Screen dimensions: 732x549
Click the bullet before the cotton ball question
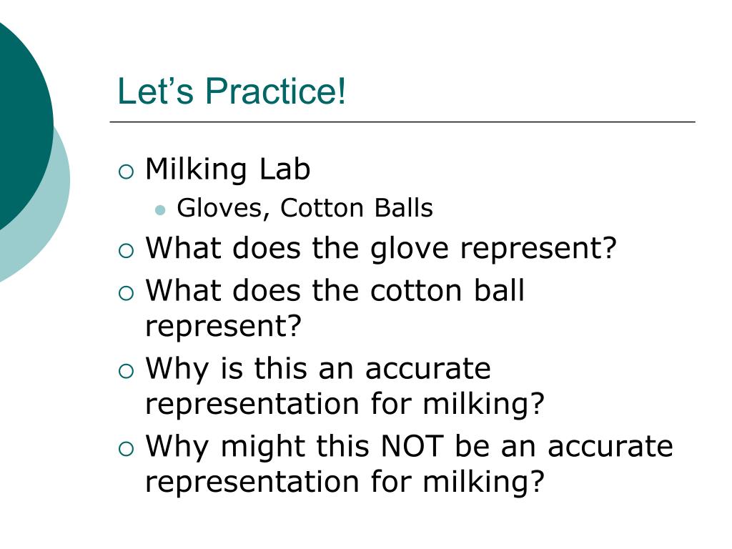[x=126, y=293]
